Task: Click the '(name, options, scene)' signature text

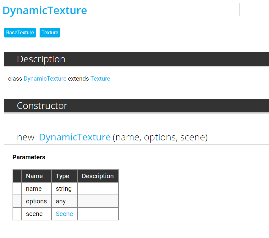Action: click(160, 138)
